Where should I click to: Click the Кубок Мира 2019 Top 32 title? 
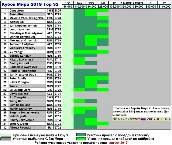pos(30,4)
